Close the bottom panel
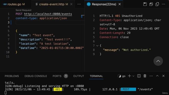Screen dimensions: 169x95 pyautogui.click(x=163, y=76)
